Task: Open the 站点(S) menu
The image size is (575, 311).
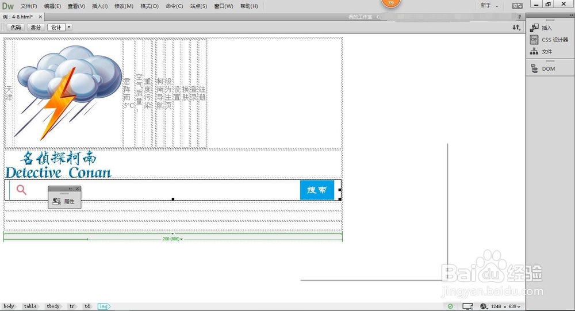Action: [198, 6]
